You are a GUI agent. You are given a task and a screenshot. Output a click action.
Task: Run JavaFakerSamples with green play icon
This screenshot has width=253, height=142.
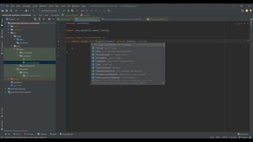(x=64, y=11)
